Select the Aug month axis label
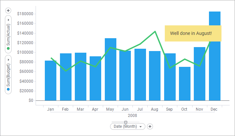Screen dimensions: 235x136 click(x=155, y=109)
